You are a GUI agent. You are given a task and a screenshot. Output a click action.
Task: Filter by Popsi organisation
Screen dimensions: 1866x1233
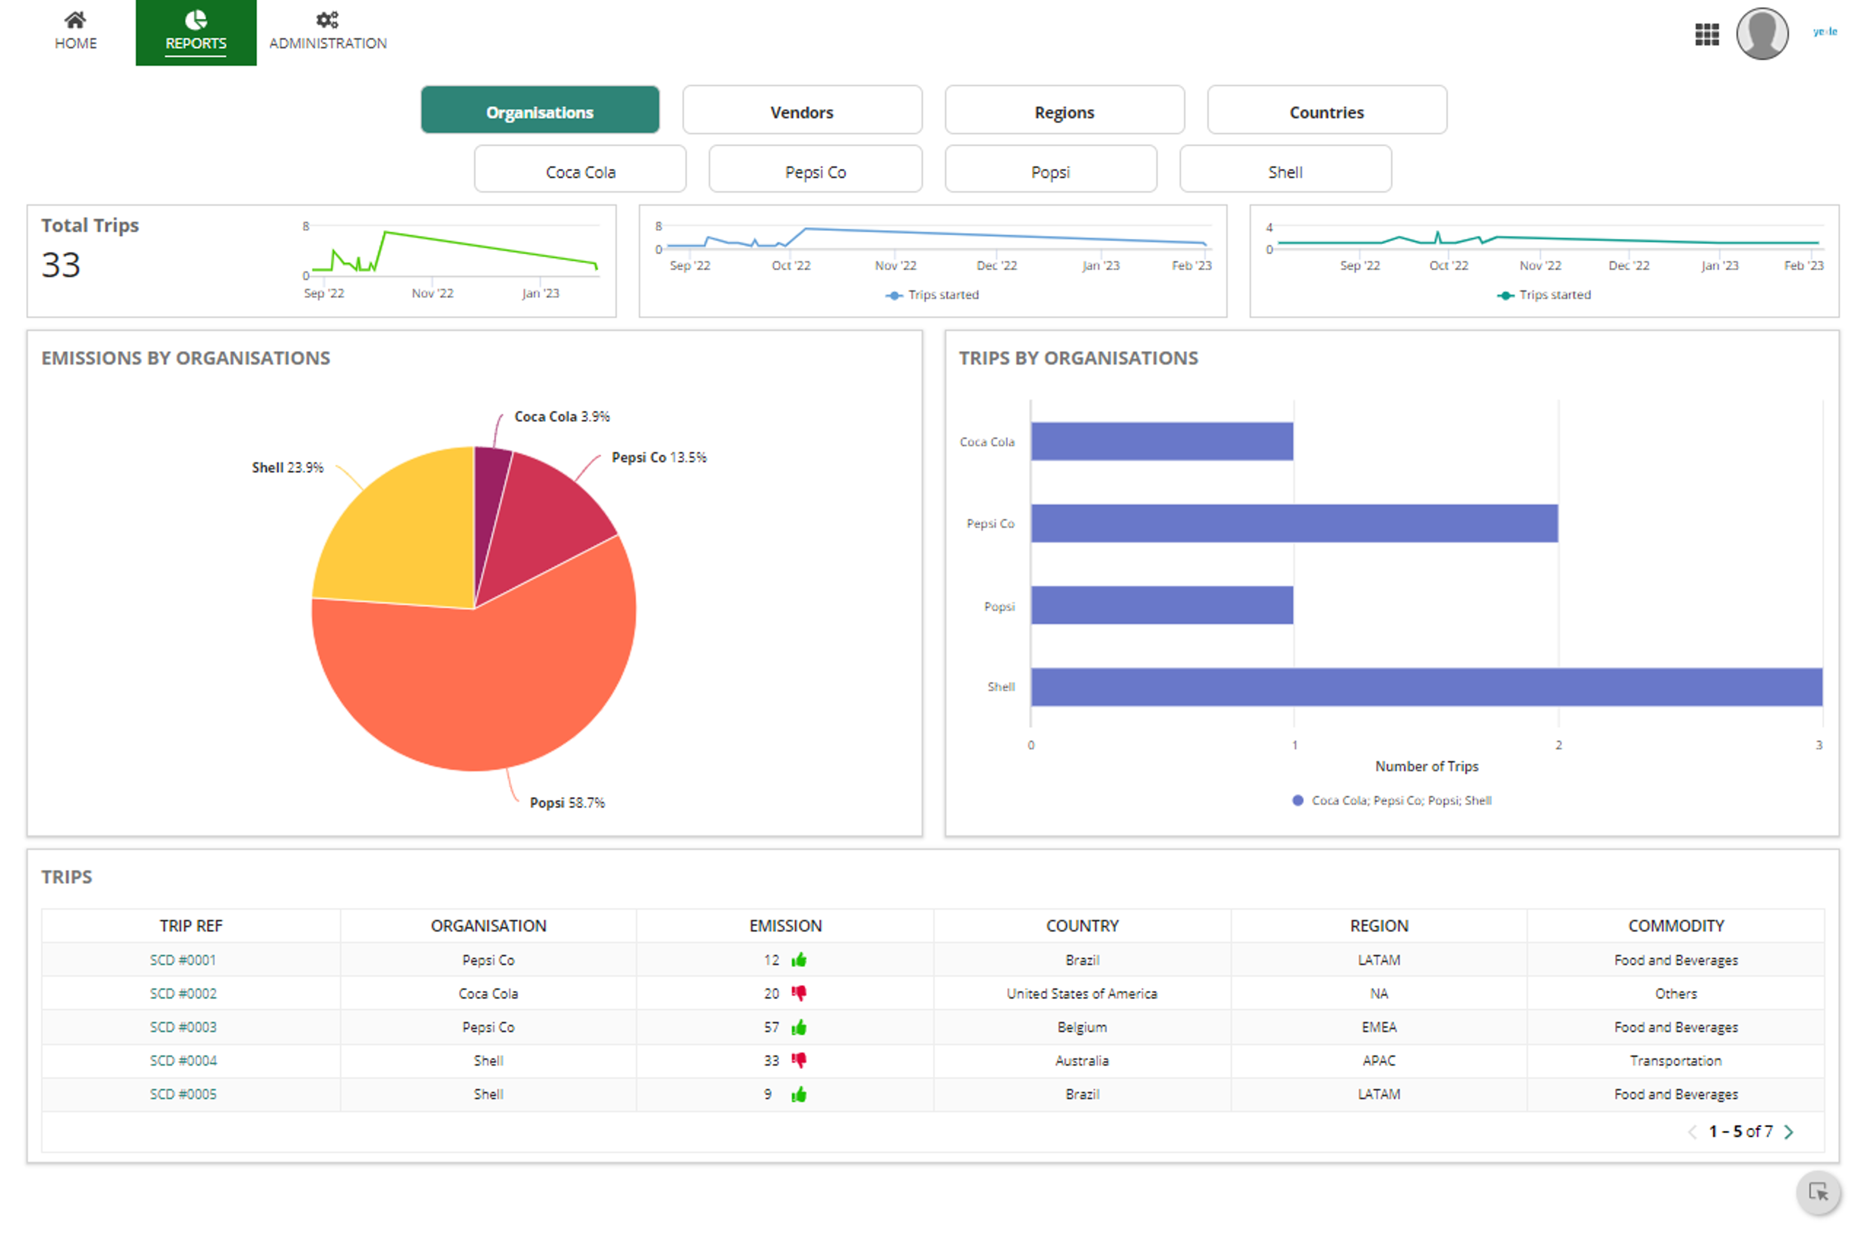1051,170
